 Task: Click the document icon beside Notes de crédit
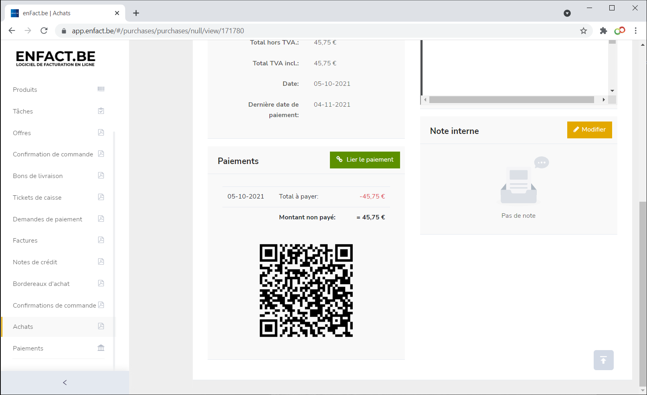[101, 261]
